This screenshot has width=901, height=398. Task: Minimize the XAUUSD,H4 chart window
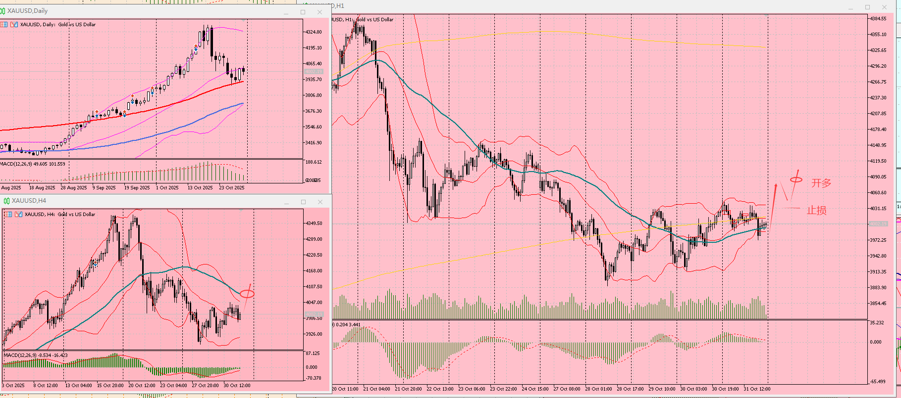(x=286, y=202)
